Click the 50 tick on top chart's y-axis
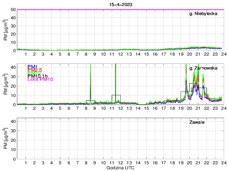 12,10
